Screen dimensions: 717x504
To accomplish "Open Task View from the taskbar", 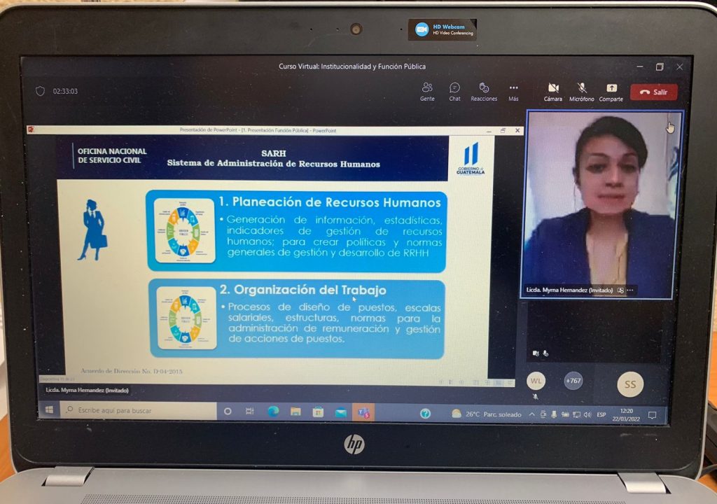I will point(250,411).
